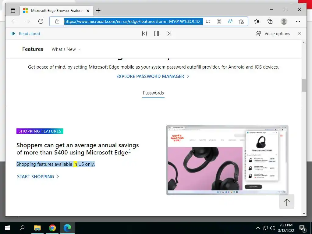Click the Start Shopping link
Viewport: 312px width, 234px height.
[38, 177]
